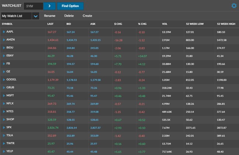The height and width of the screenshot is (155, 239).
Task: Submit symbol with the arrow button
Action: 49,6
